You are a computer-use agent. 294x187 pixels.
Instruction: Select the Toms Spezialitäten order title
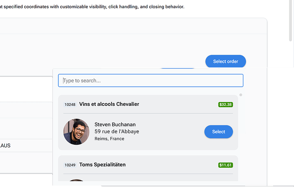pos(102,165)
